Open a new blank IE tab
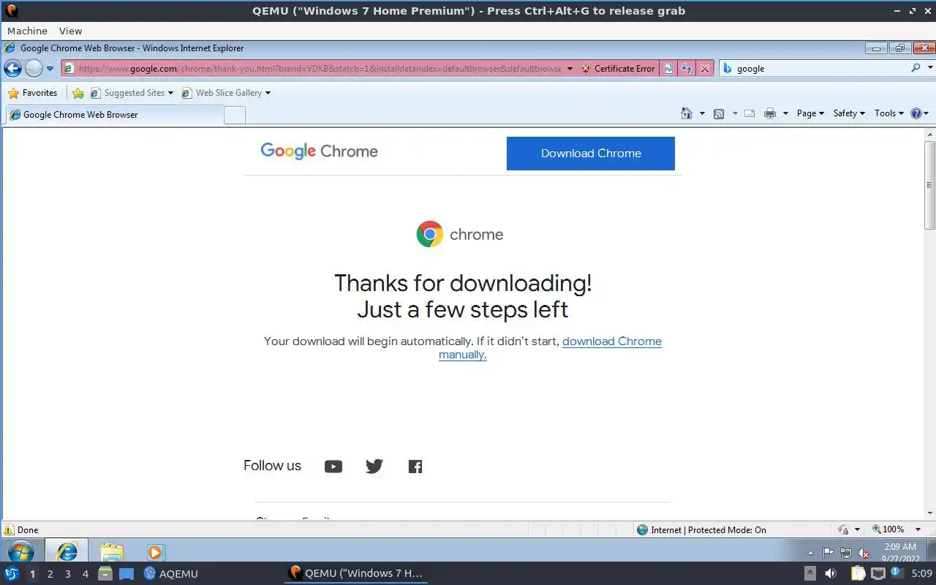The image size is (936, 585). coord(234,115)
